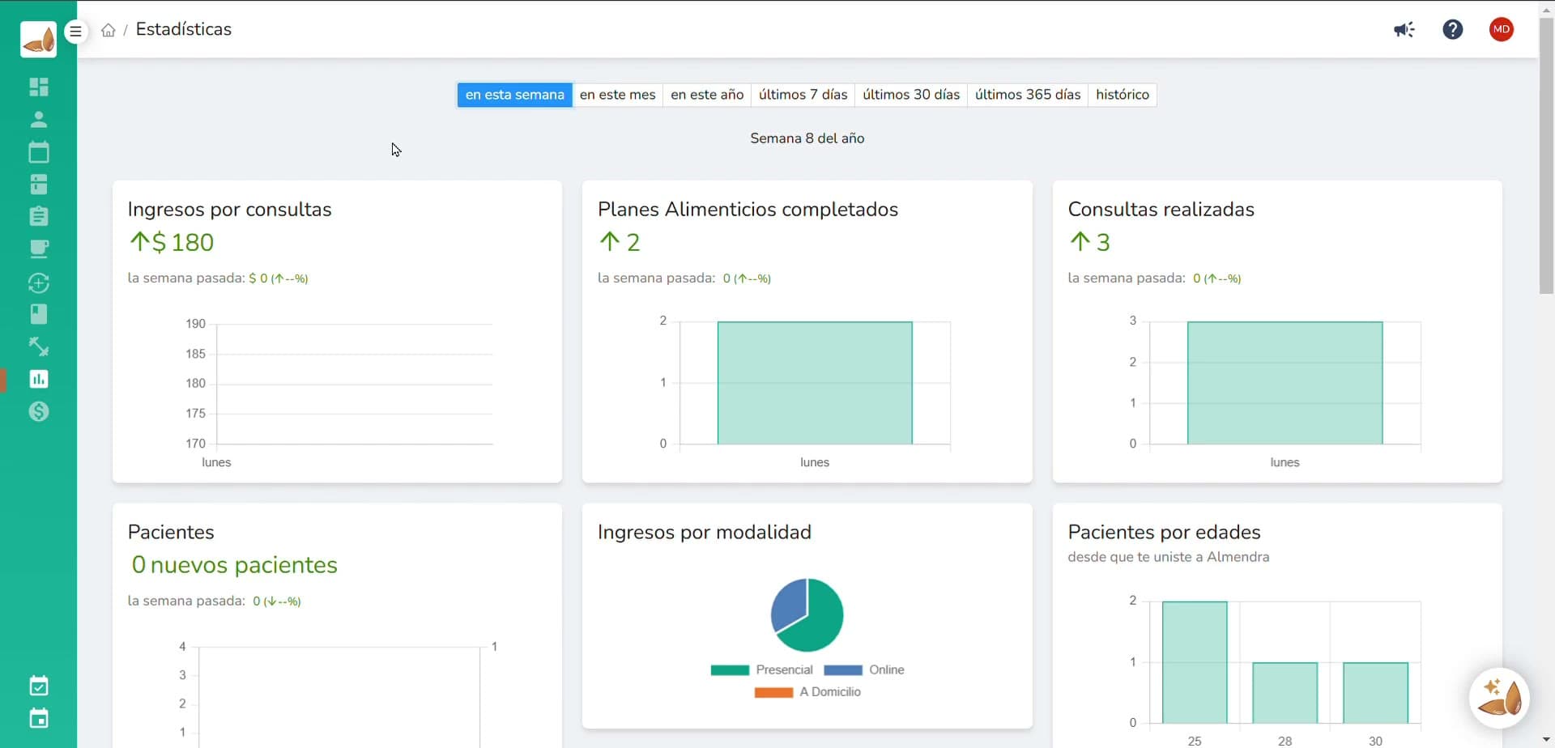Toggle the hamburger sidebar menu button

click(75, 32)
